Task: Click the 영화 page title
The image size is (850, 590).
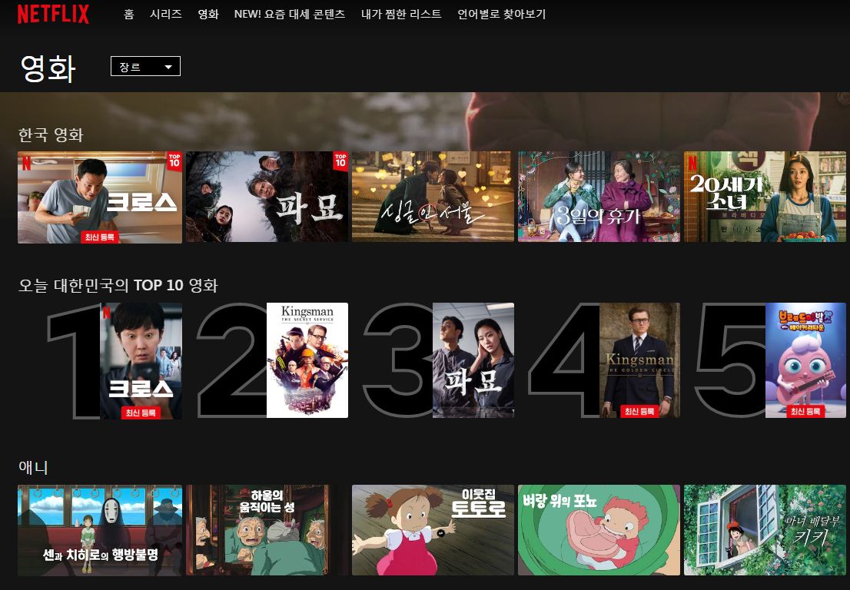Action: tap(48, 68)
